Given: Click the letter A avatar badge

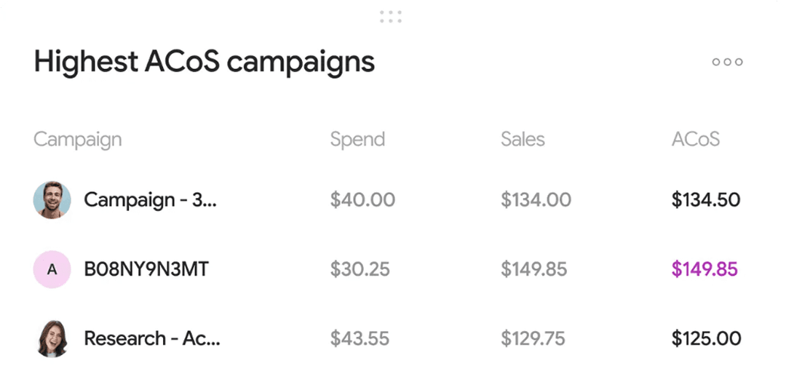Looking at the screenshot, I should [52, 269].
